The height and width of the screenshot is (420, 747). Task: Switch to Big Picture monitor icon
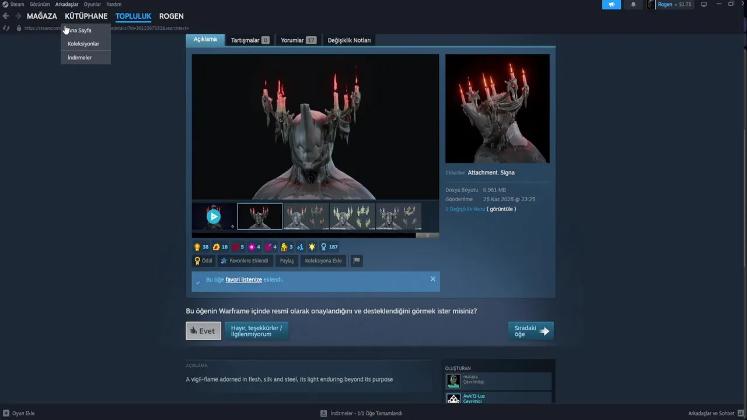(704, 5)
